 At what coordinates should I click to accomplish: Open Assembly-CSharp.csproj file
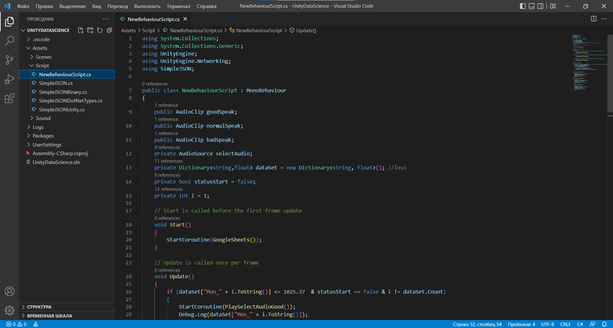coord(67,153)
